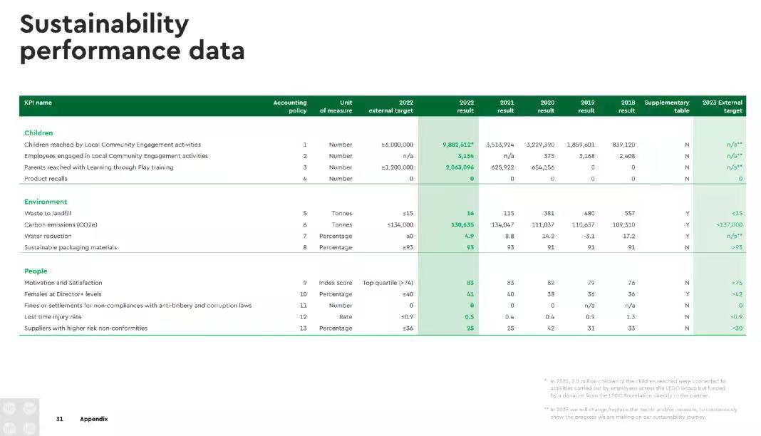Viewport: 761px width, 436px height.
Task: Select the "Females at Director+ levels" label
Action: (x=63, y=294)
